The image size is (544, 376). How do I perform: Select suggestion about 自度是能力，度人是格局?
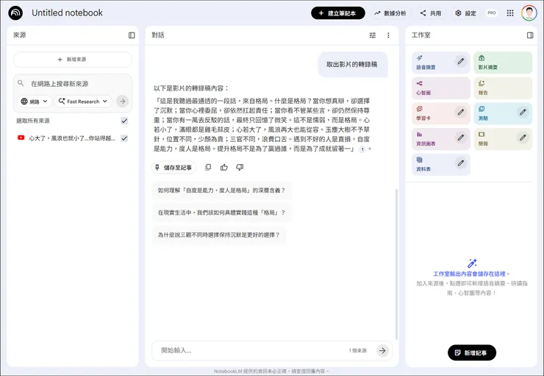221,191
